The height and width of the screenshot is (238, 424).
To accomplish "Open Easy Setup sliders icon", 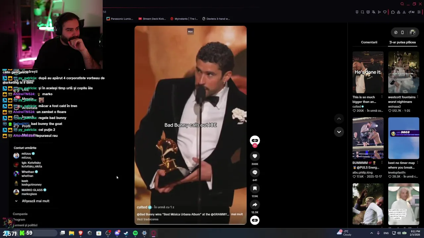I will pyautogui.click(x=419, y=12).
